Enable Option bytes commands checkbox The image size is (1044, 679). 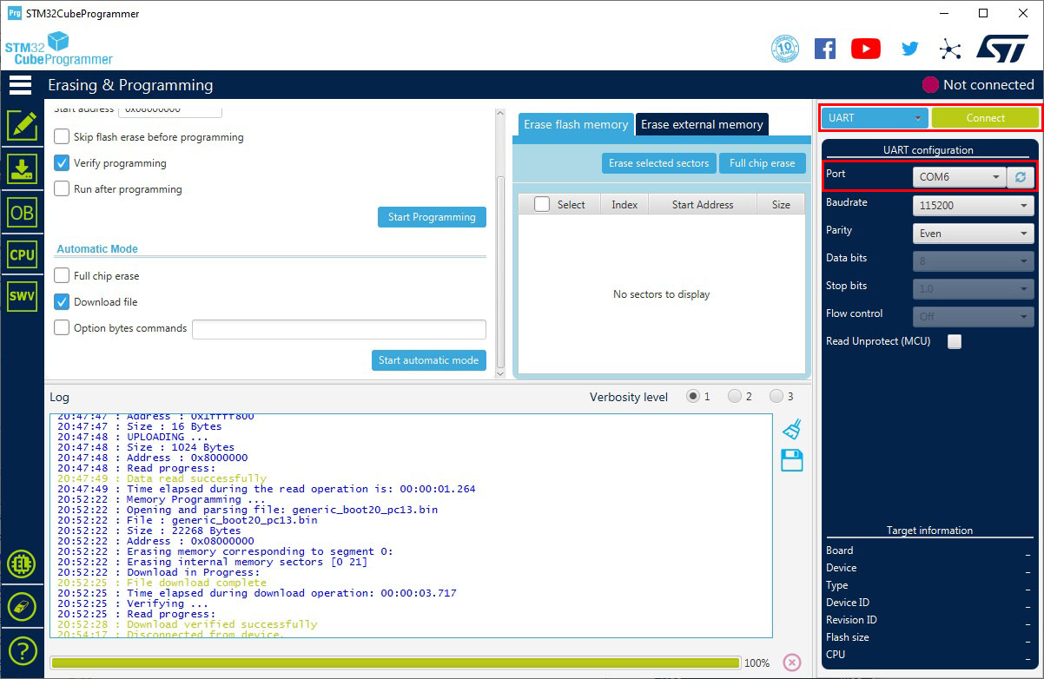62,327
